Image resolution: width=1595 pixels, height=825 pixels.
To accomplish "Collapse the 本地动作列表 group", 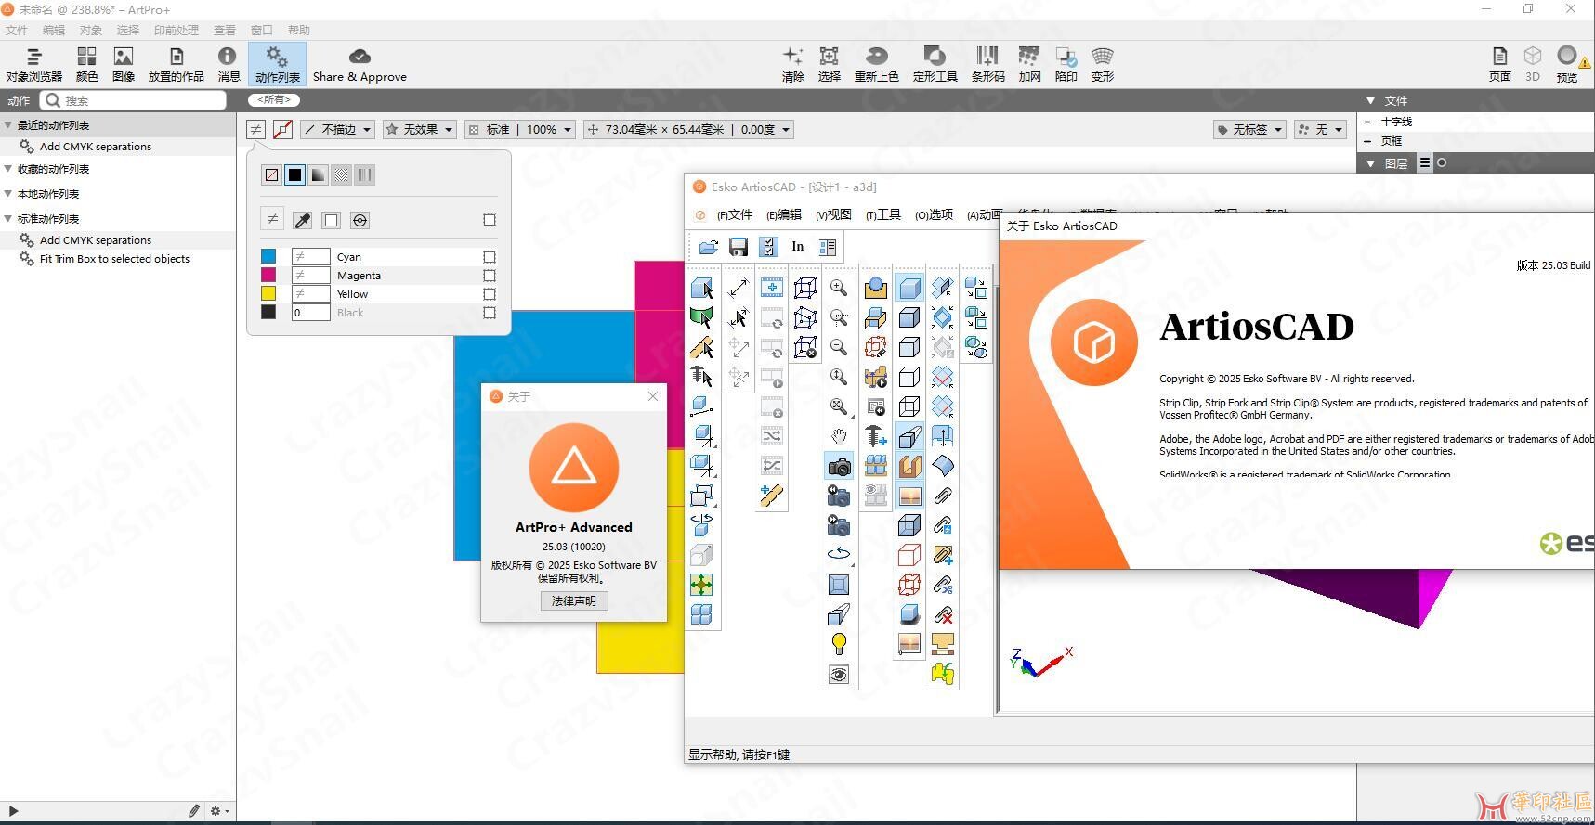I will pos(8,194).
